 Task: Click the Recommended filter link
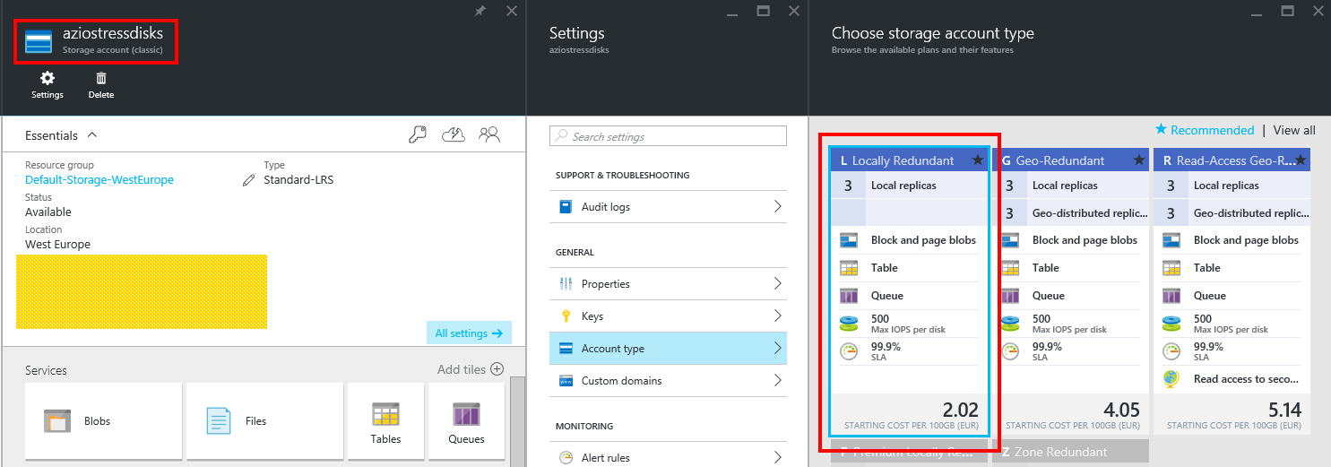(x=1204, y=130)
